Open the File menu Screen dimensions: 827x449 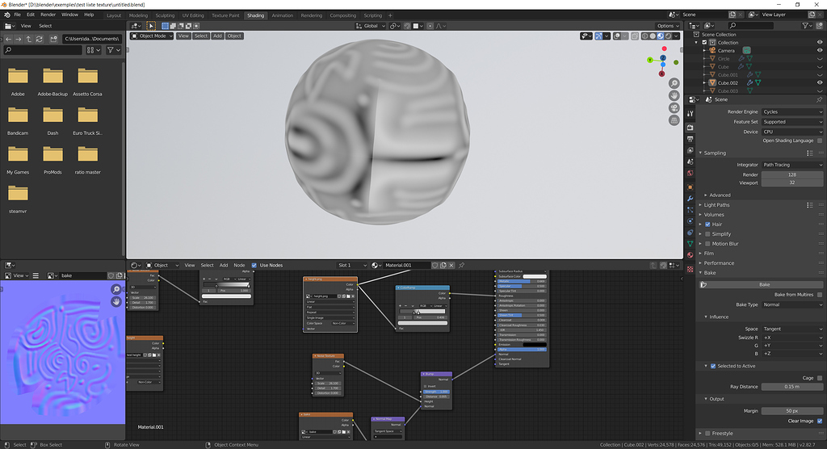tap(18, 15)
